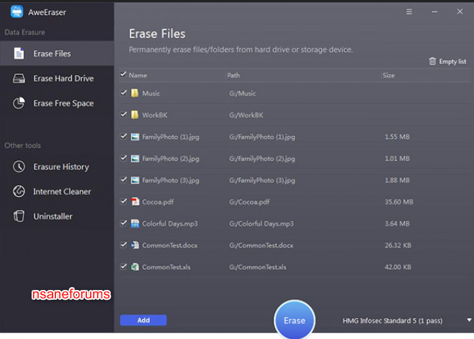Uncheck the Cocoa.pdf checkbox

tap(123, 201)
